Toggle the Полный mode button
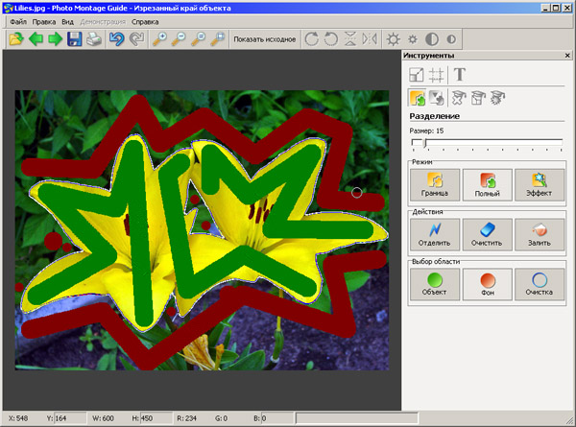The height and width of the screenshot is (427, 576). point(488,184)
